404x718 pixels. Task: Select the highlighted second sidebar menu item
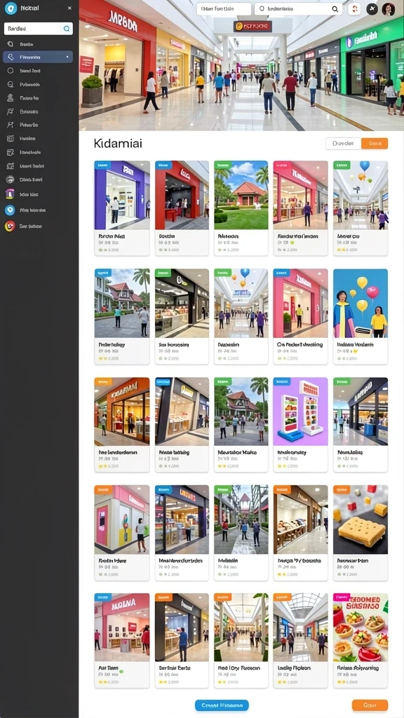coord(38,57)
